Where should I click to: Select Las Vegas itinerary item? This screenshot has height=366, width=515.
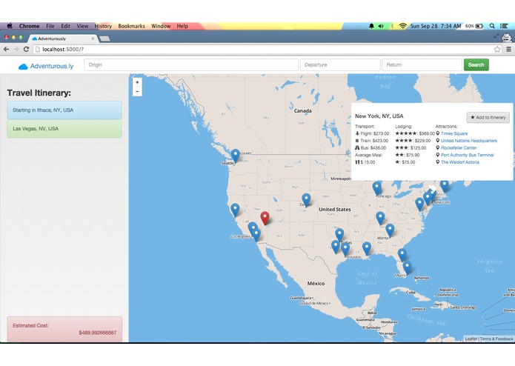click(64, 129)
